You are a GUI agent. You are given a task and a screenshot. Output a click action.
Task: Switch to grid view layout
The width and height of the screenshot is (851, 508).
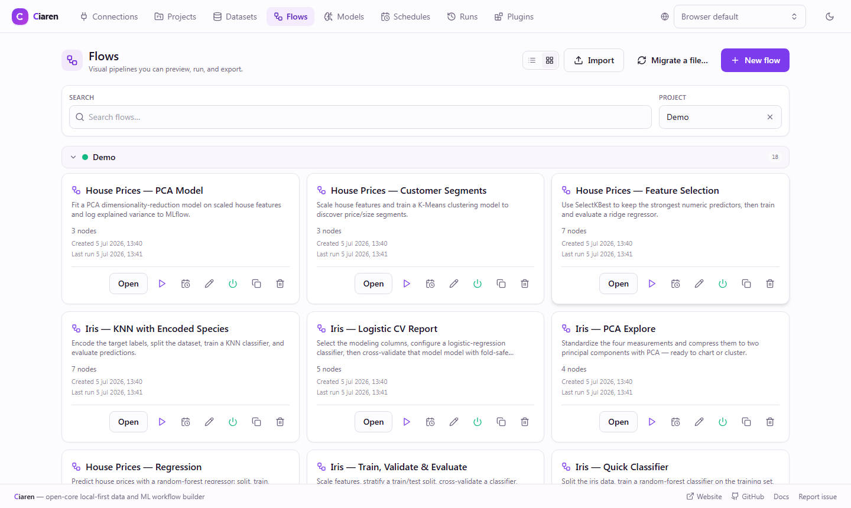pos(550,60)
